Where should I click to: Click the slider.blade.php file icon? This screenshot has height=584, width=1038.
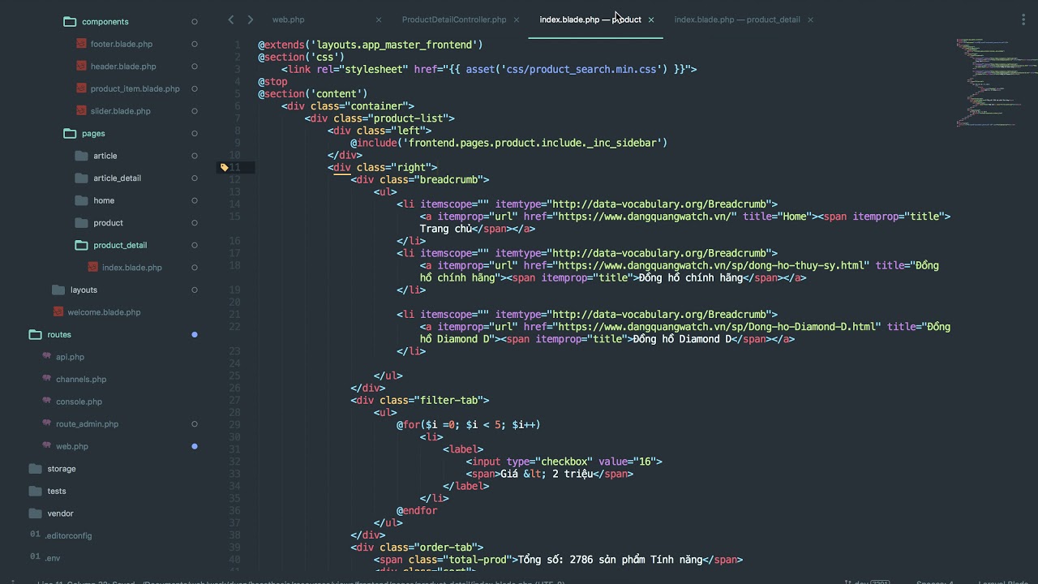point(81,111)
